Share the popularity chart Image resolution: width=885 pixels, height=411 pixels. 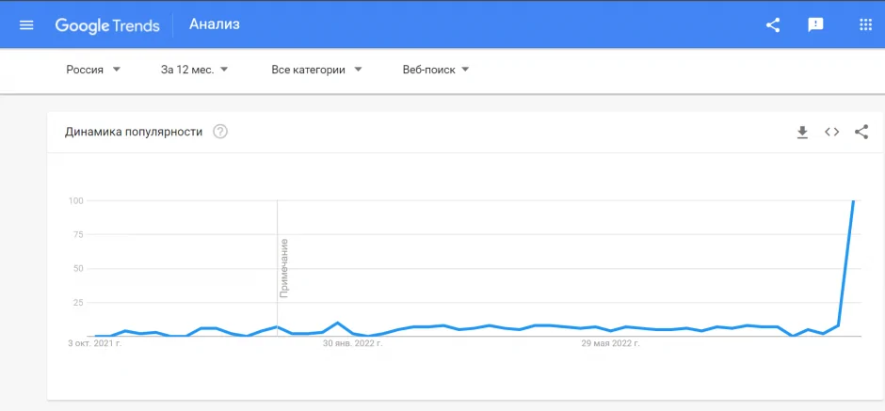[x=861, y=132]
